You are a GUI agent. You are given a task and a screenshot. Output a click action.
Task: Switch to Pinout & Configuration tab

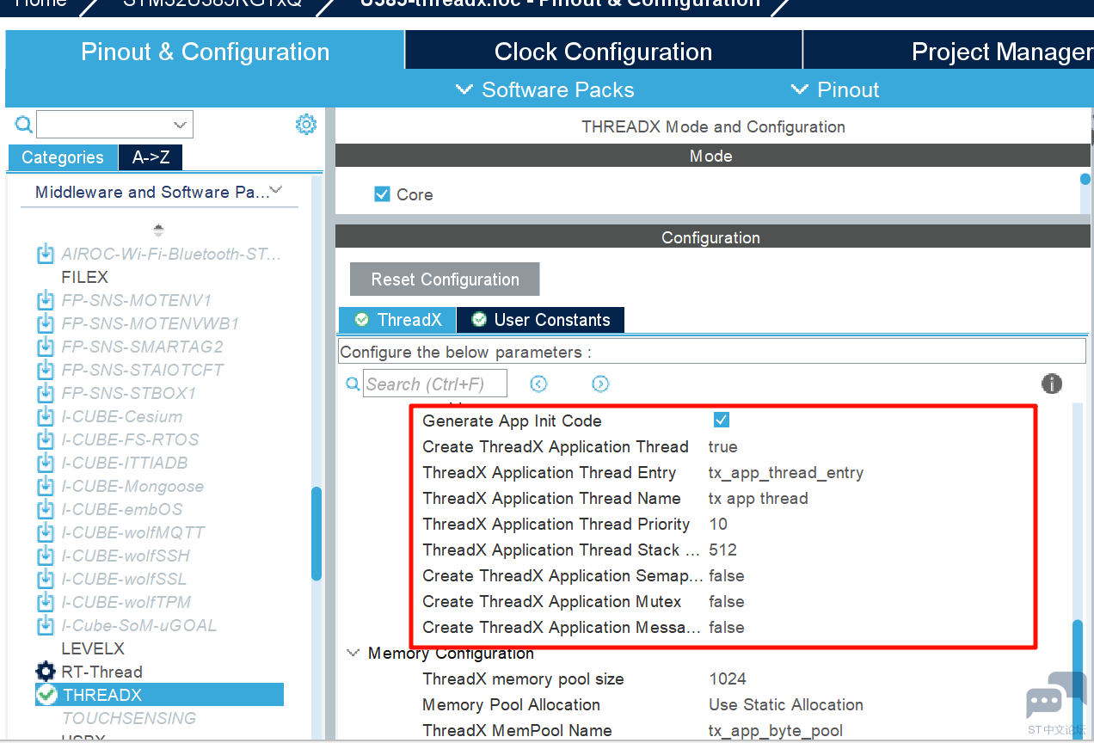[205, 52]
